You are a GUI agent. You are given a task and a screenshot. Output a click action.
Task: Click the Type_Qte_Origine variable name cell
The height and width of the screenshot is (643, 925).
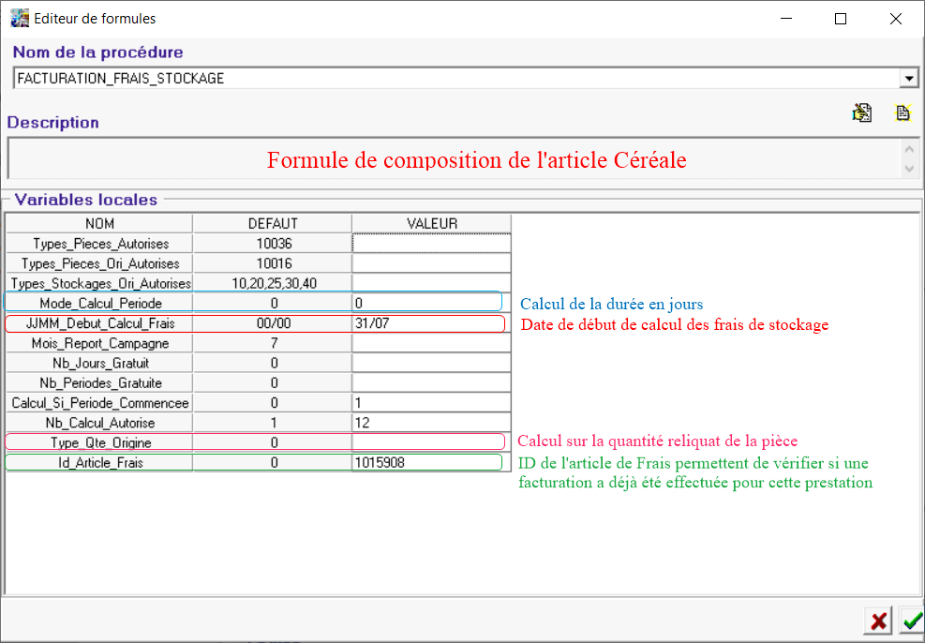(99, 442)
